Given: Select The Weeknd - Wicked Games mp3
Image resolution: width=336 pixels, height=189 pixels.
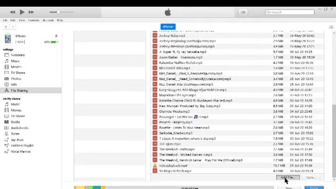Looking at the screenshot, I should click(238, 155).
